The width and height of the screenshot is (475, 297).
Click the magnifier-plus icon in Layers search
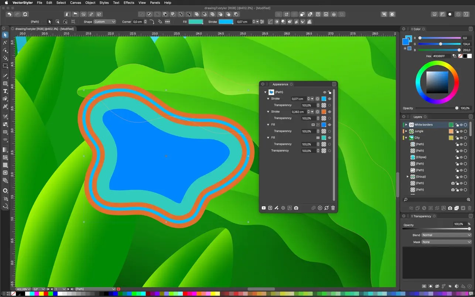pyautogui.click(x=469, y=199)
